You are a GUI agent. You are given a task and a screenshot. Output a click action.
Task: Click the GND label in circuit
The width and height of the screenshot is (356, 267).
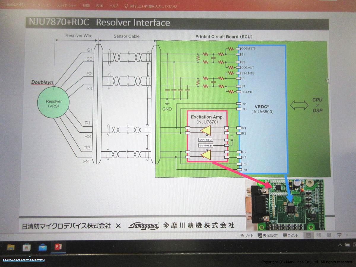[167, 109]
